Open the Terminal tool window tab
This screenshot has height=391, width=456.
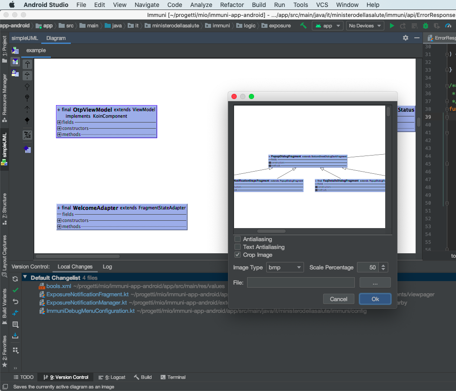173,378
